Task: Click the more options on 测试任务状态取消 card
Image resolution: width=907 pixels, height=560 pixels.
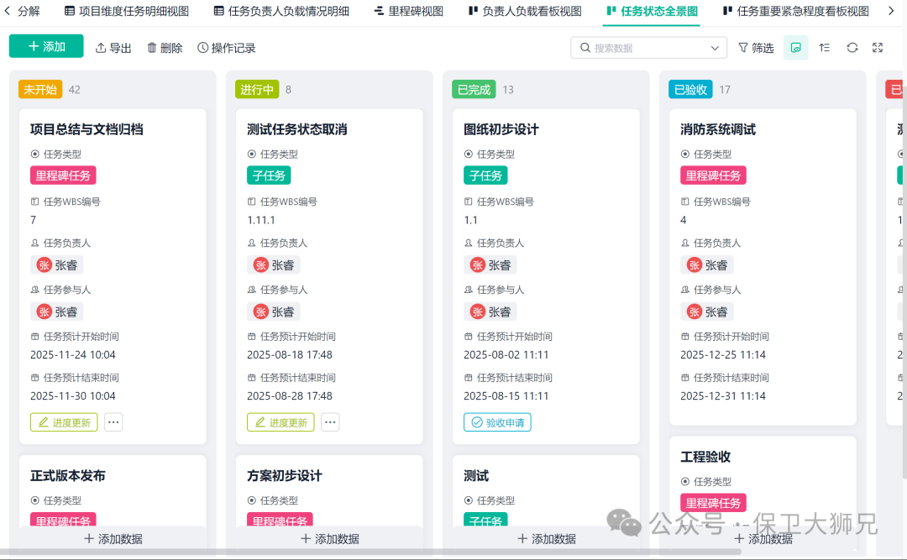Action: pos(329,422)
